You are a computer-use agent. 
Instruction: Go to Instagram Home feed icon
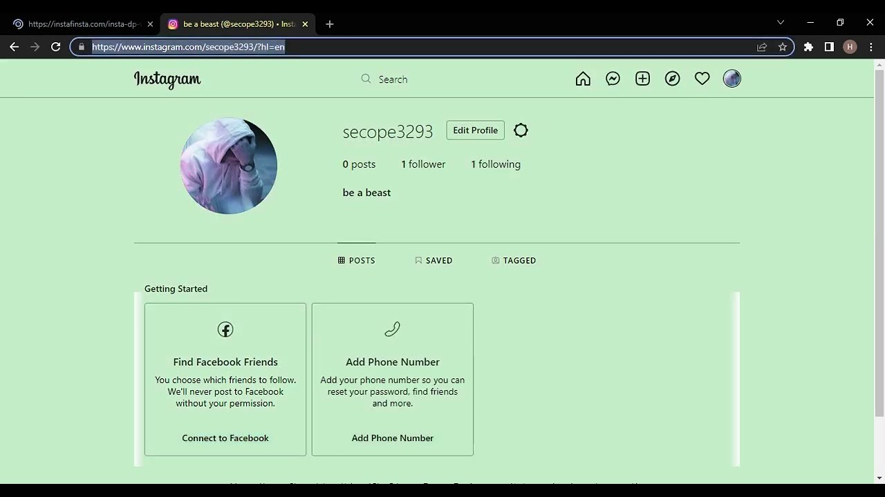click(x=583, y=79)
